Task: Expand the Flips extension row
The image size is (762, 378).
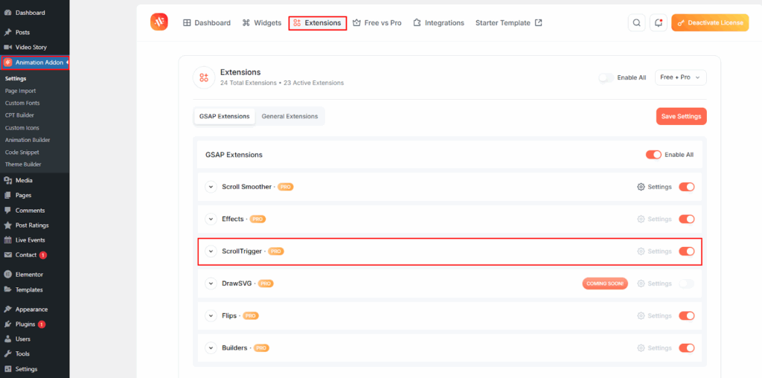Action: coord(210,315)
